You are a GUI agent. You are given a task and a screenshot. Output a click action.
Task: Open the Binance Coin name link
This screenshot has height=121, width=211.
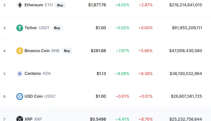pos(37,51)
